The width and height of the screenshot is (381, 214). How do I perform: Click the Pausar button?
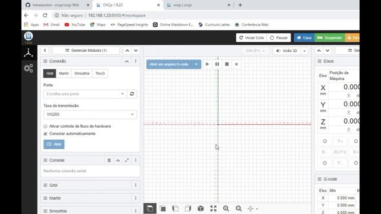click(279, 37)
